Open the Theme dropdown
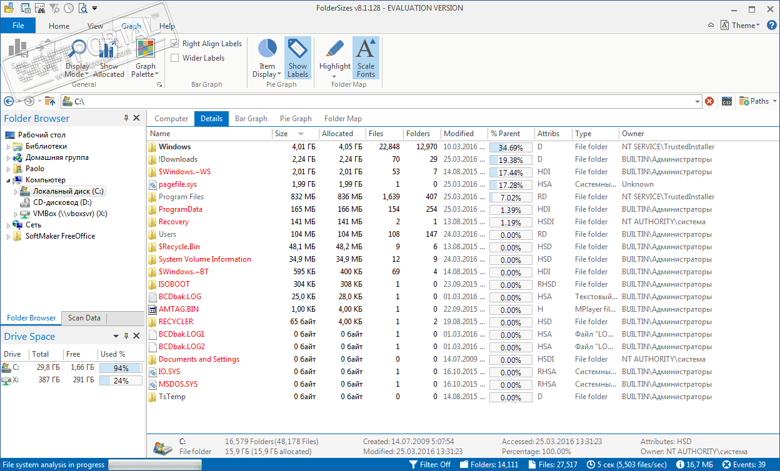The image size is (780, 471). tap(741, 26)
